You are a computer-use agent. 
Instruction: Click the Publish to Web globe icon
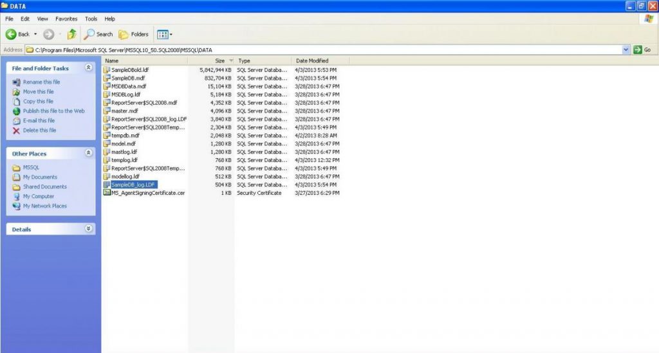pyautogui.click(x=16, y=111)
